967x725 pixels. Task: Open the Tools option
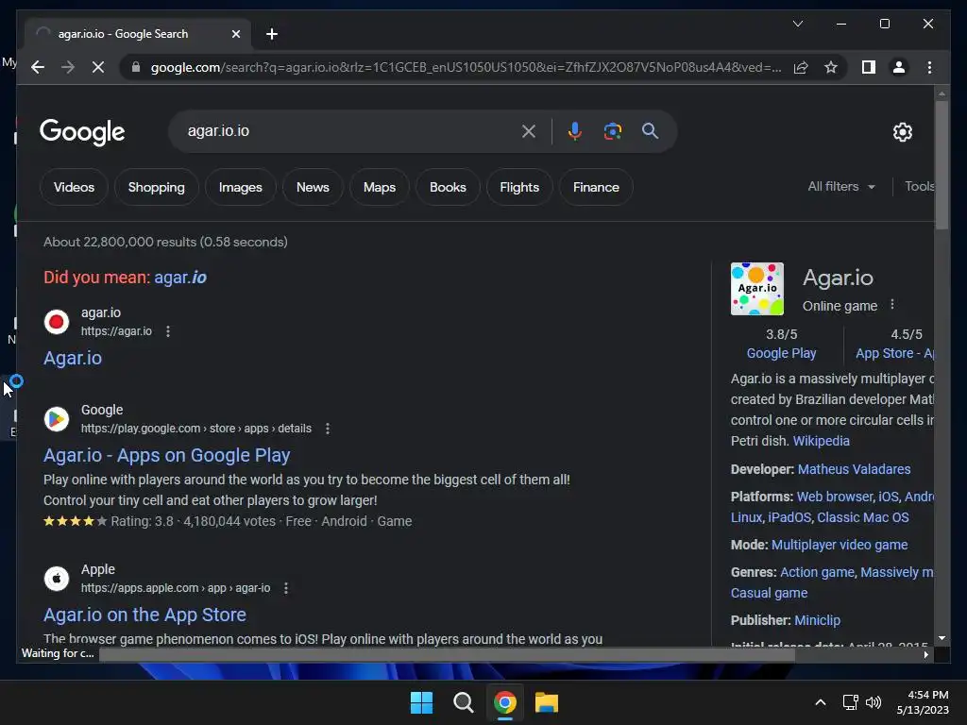919,186
